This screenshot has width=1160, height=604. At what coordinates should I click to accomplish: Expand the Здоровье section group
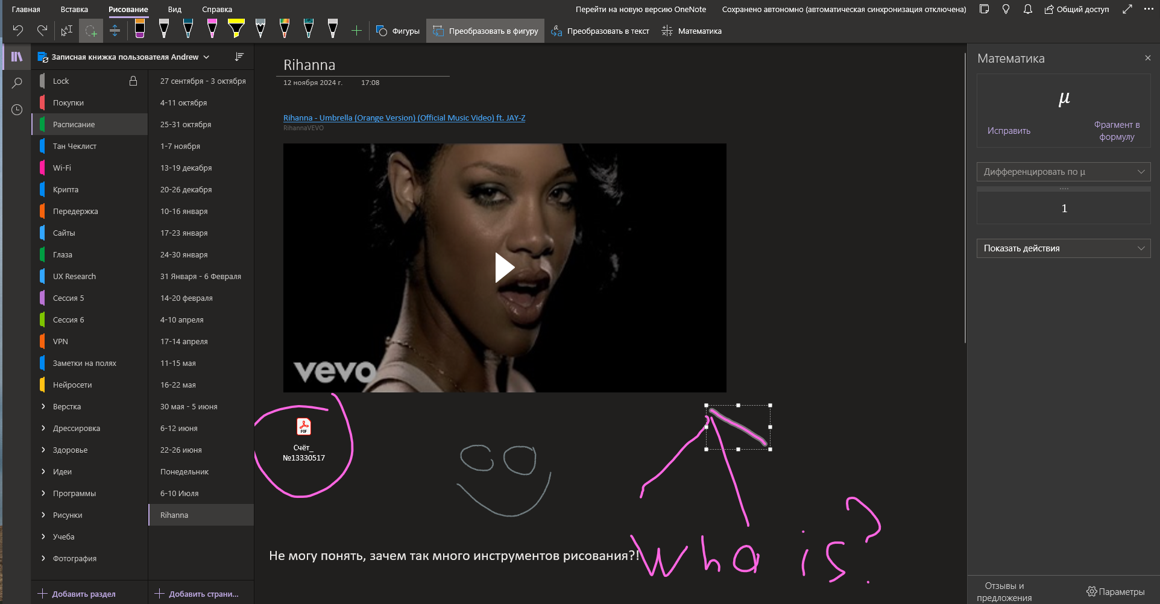click(x=43, y=450)
